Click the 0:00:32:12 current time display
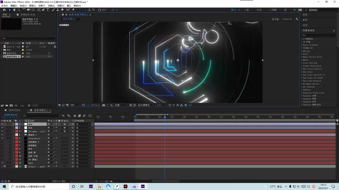Image resolution: width=339 pixels, height=190 pixels. click(x=11, y=115)
